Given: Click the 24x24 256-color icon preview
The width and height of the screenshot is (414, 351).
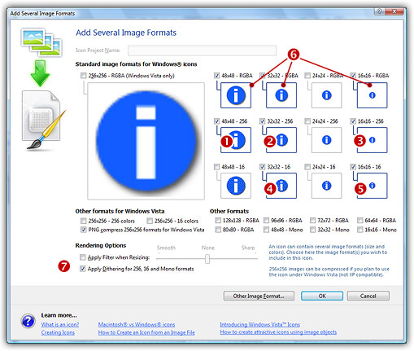Looking at the screenshot, I should pos(327,140).
